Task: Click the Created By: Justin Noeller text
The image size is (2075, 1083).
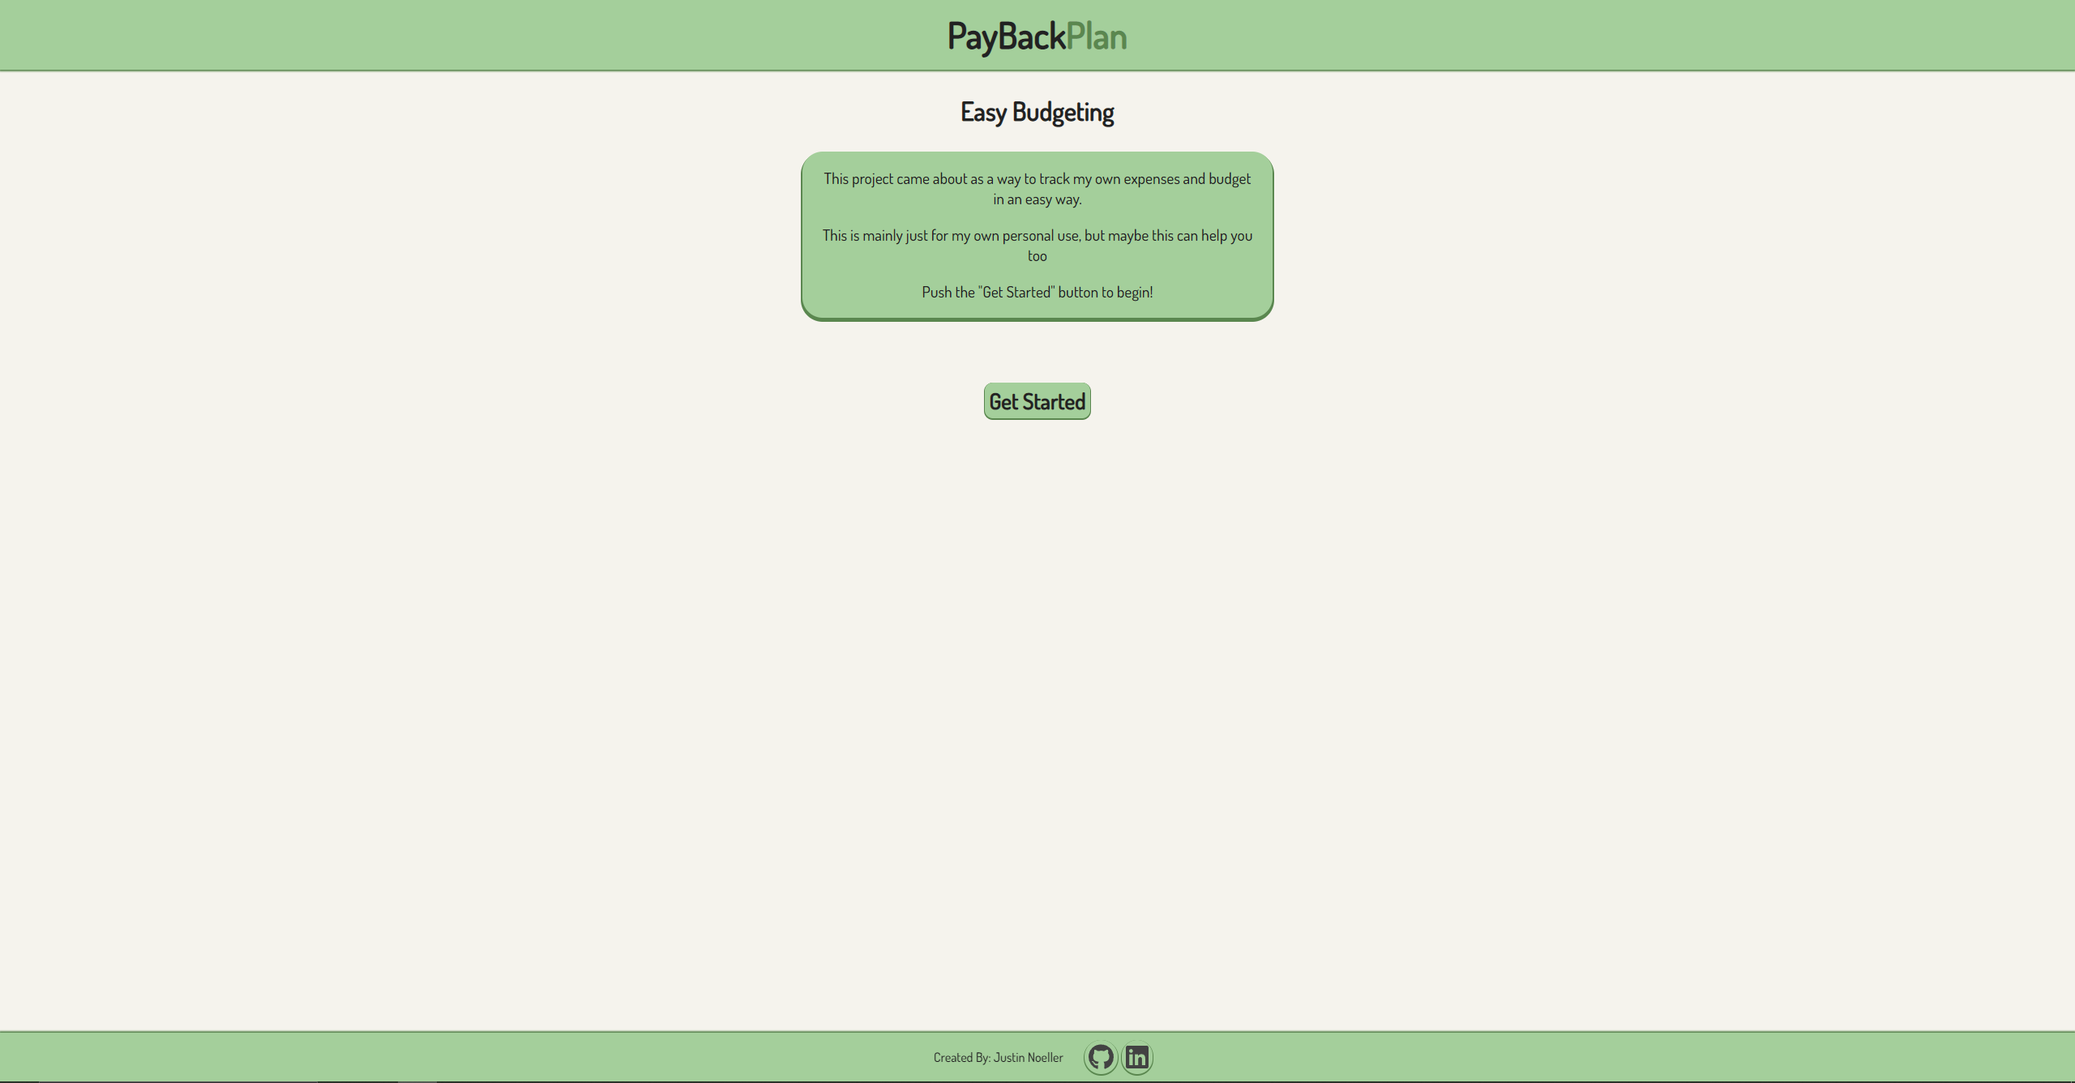Action: point(999,1057)
